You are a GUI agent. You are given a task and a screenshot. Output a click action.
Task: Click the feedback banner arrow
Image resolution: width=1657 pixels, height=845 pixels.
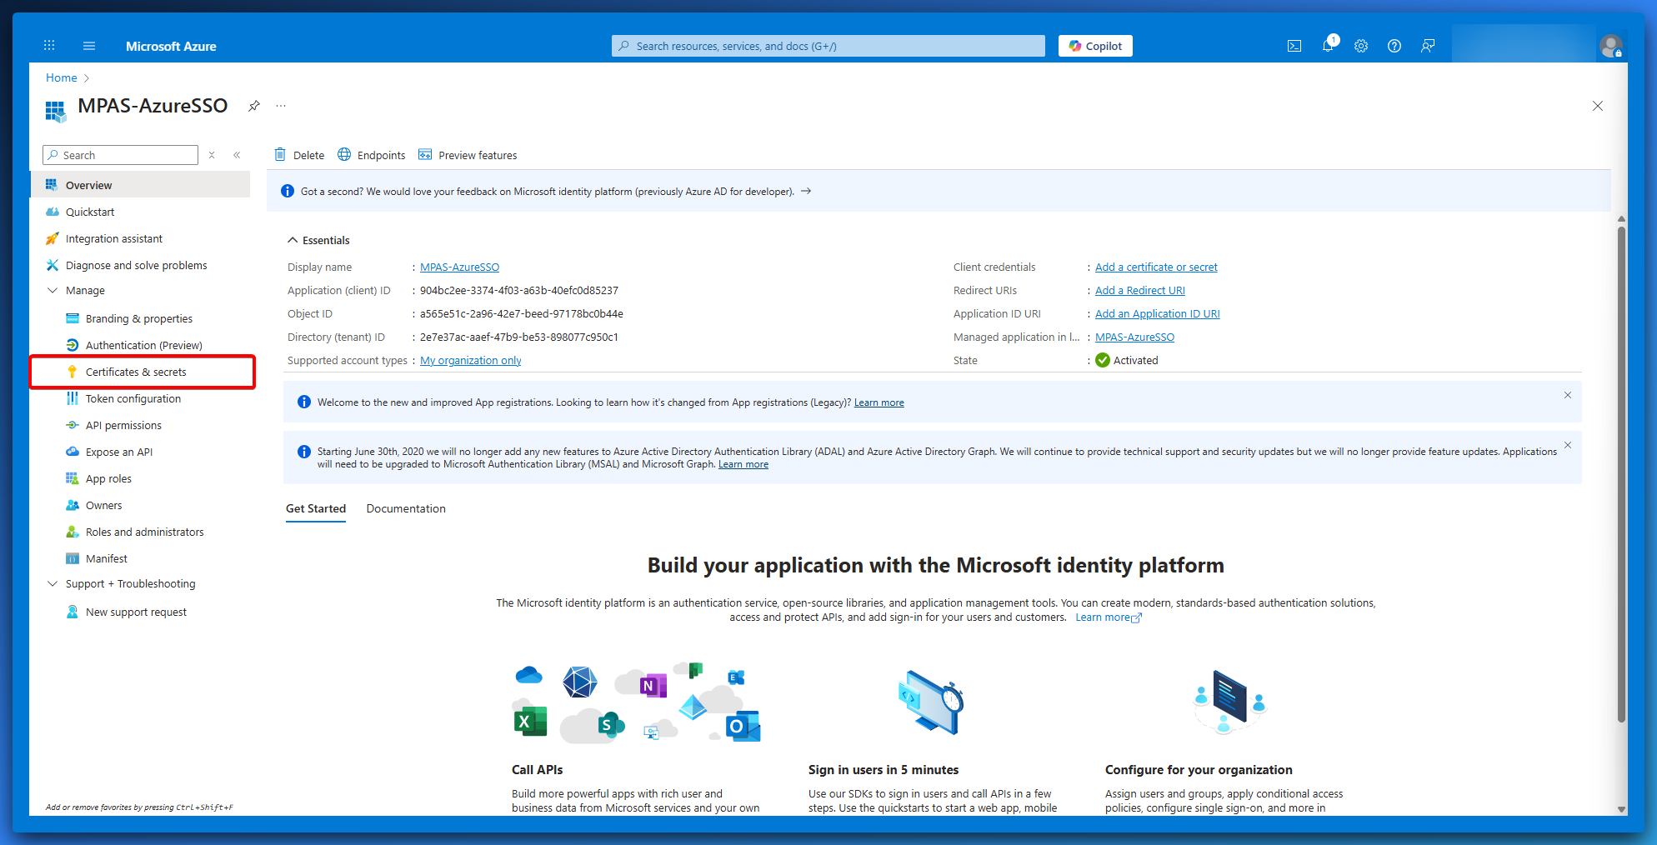coord(806,191)
